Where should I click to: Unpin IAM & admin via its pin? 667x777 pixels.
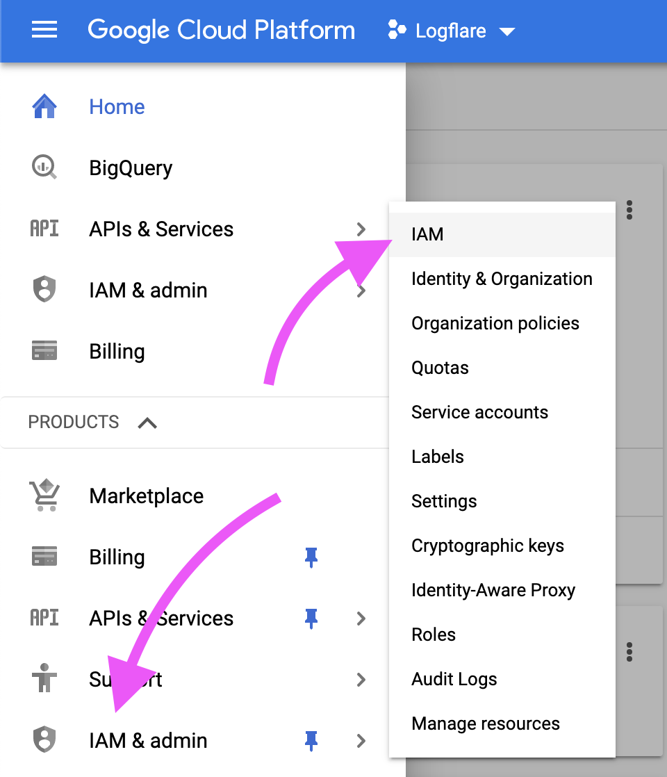coord(311,741)
